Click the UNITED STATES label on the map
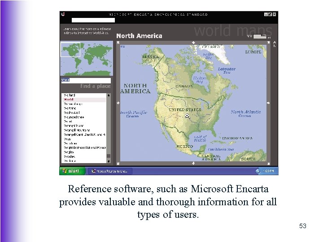The image size is (323, 242). pos(185,110)
